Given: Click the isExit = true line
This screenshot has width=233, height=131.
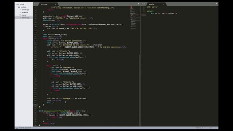Looking at the screenshot, I should coord(58,59).
